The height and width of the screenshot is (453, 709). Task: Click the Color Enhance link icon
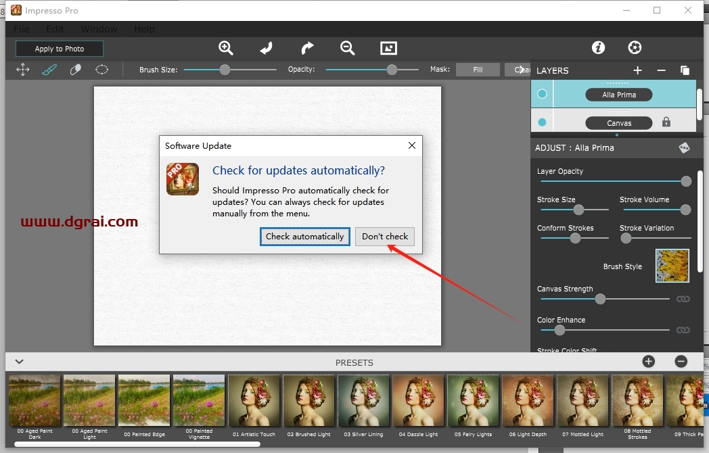click(x=683, y=330)
